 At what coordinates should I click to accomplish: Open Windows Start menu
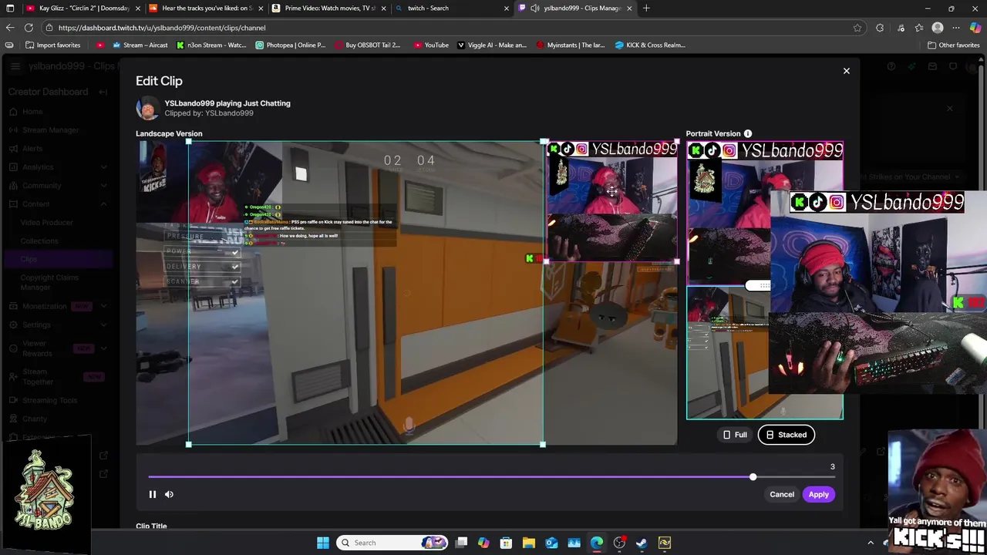[323, 543]
